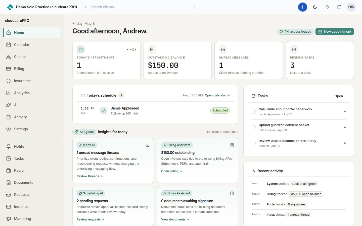
Task: Click the audit chain green activity tag
Action: click(x=304, y=184)
